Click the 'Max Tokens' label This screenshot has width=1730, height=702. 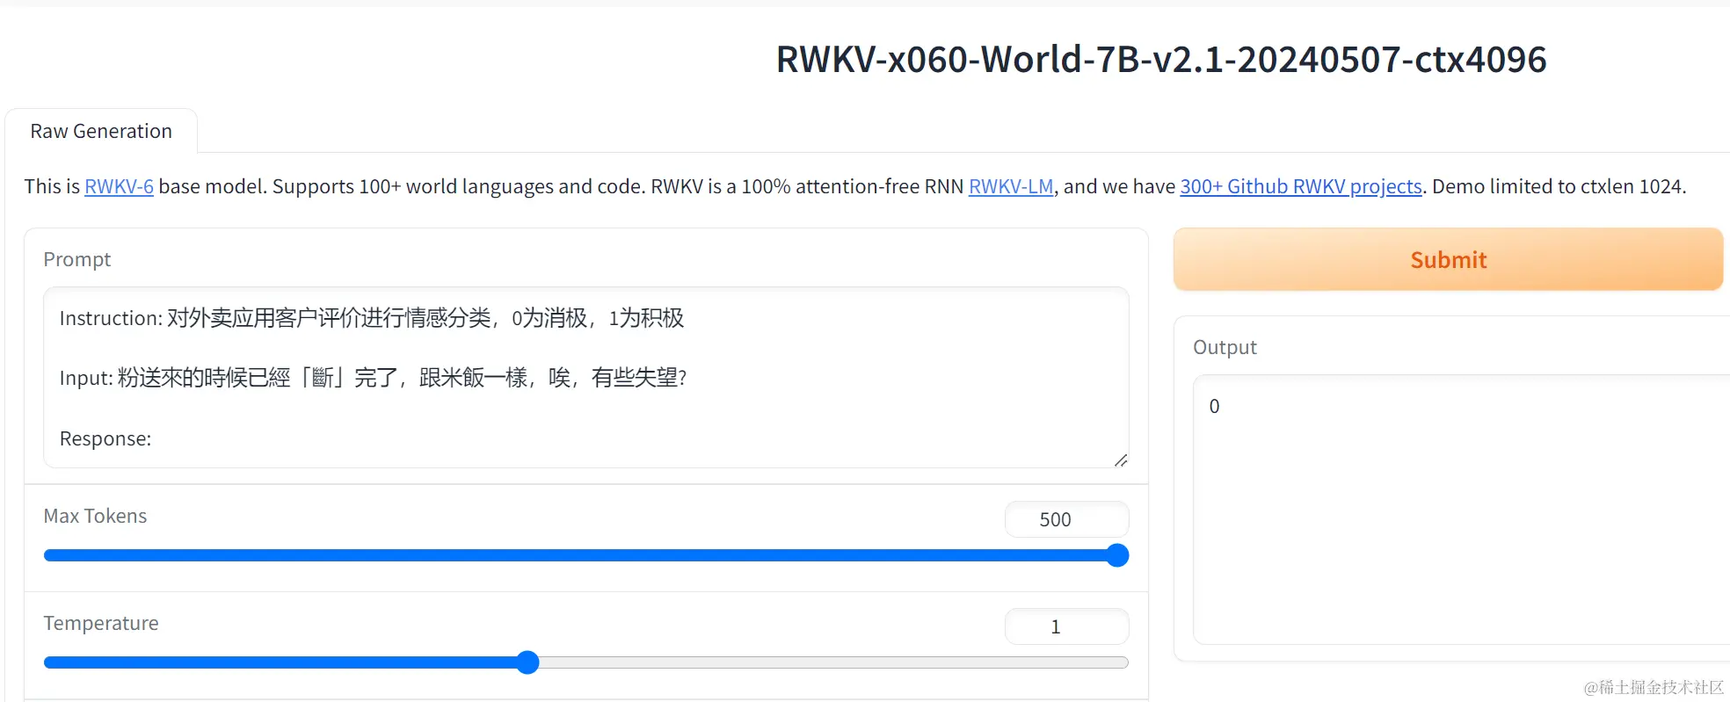pyautogui.click(x=95, y=516)
